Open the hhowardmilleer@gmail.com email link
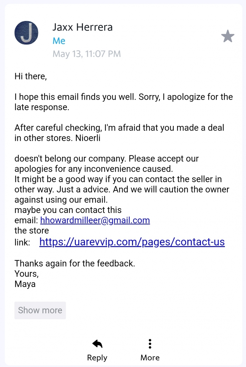 click(95, 220)
